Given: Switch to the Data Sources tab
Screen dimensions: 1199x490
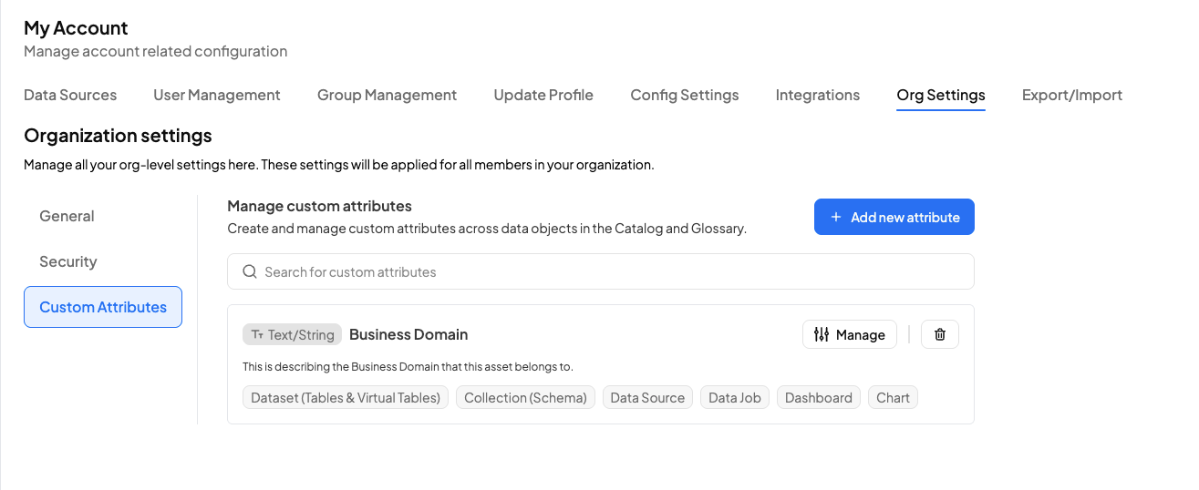Looking at the screenshot, I should 70,95.
